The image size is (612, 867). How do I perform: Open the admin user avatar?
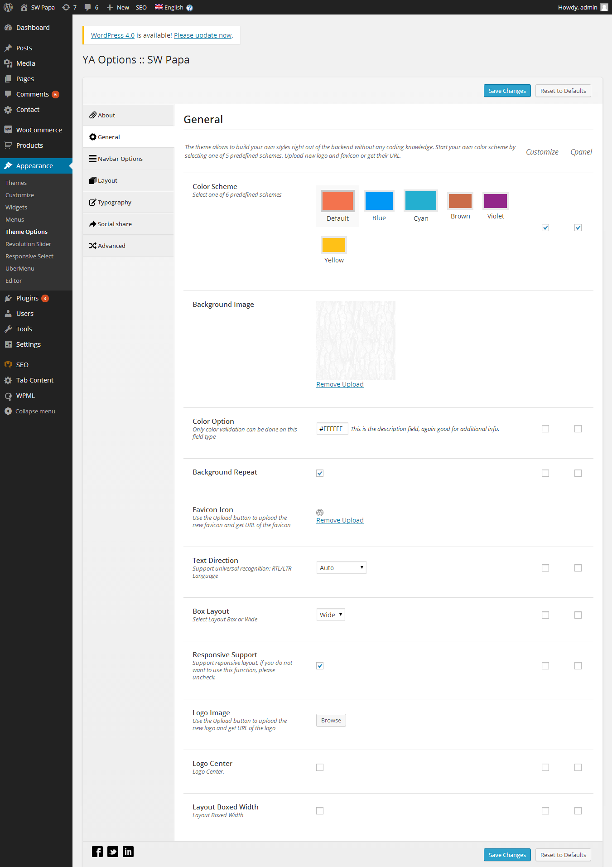coord(604,7)
